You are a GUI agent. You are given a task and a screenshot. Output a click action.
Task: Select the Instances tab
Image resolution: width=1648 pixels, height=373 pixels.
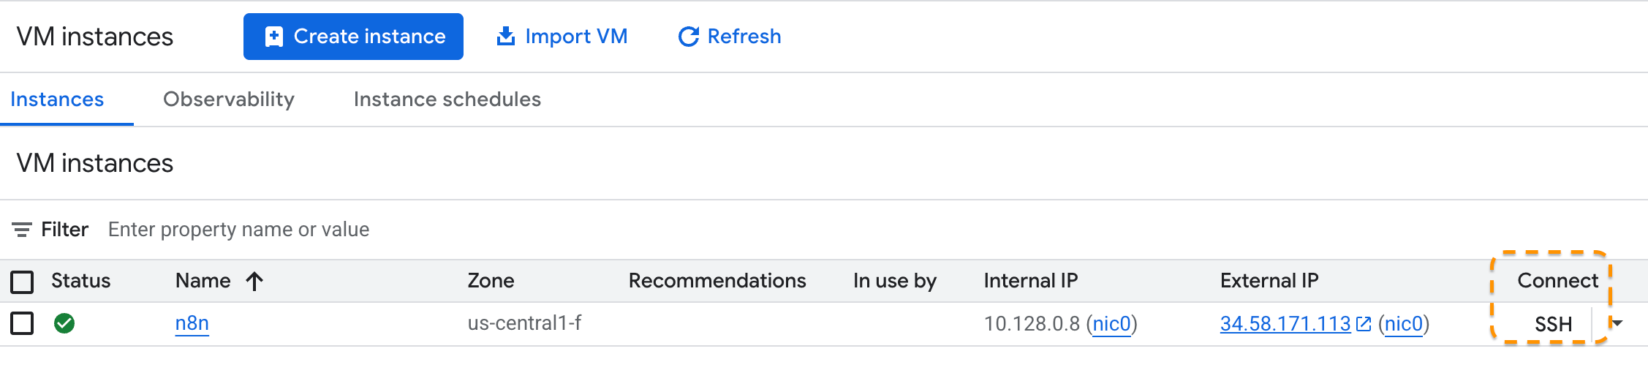coord(57,99)
